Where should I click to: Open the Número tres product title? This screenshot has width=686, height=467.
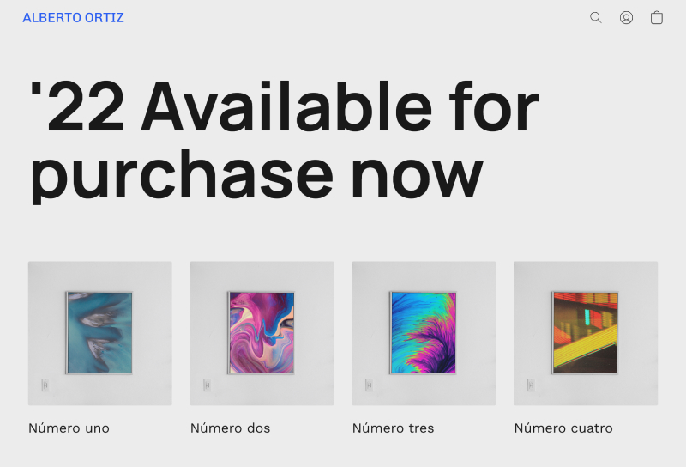point(393,428)
